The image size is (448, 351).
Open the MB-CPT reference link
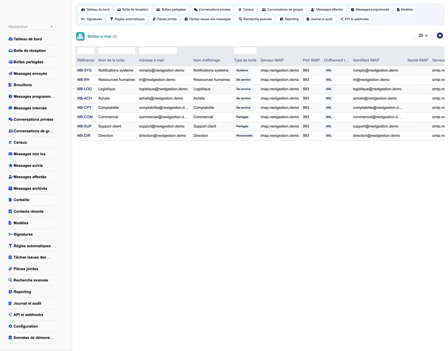(x=84, y=108)
